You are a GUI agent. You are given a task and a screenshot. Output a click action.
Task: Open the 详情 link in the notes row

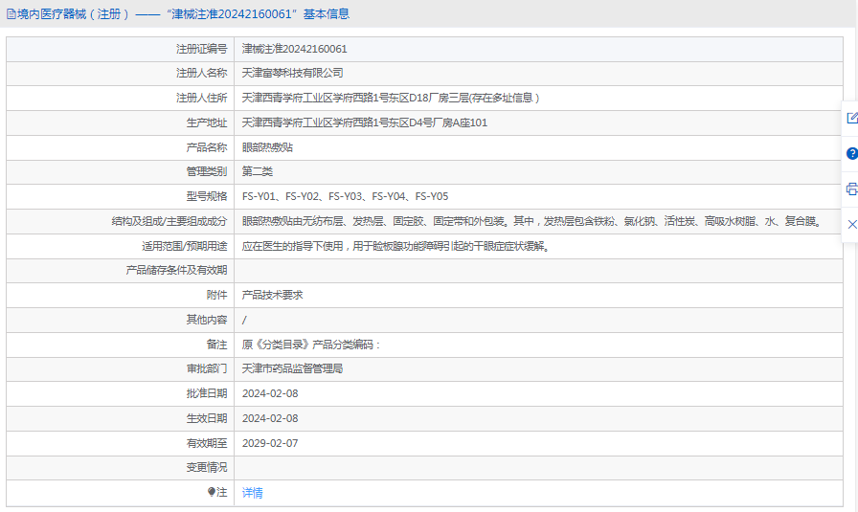tap(252, 493)
